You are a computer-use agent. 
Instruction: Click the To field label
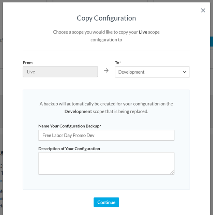[117, 63]
